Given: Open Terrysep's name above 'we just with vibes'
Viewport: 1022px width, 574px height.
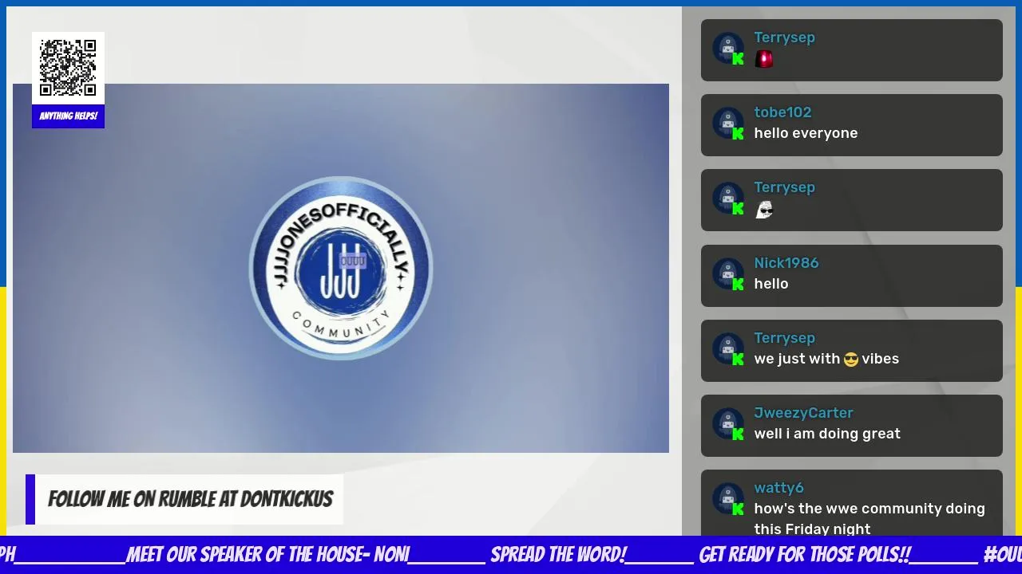Looking at the screenshot, I should click(784, 338).
